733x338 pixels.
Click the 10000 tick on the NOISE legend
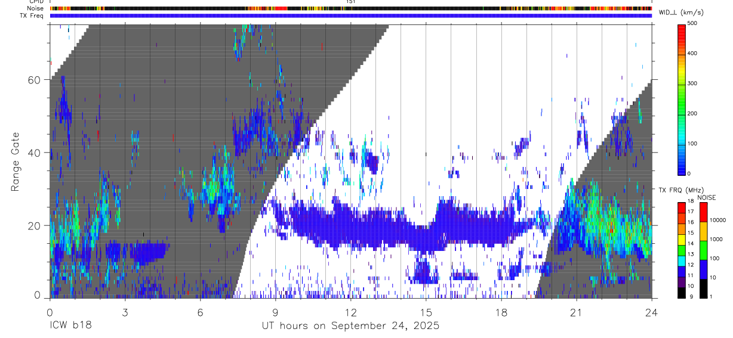click(717, 221)
